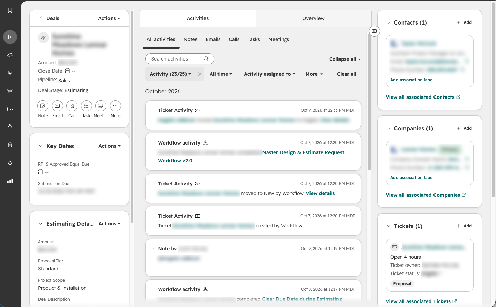The height and width of the screenshot is (307, 496).
Task: Select the Notes activity tab
Action: 191,39
